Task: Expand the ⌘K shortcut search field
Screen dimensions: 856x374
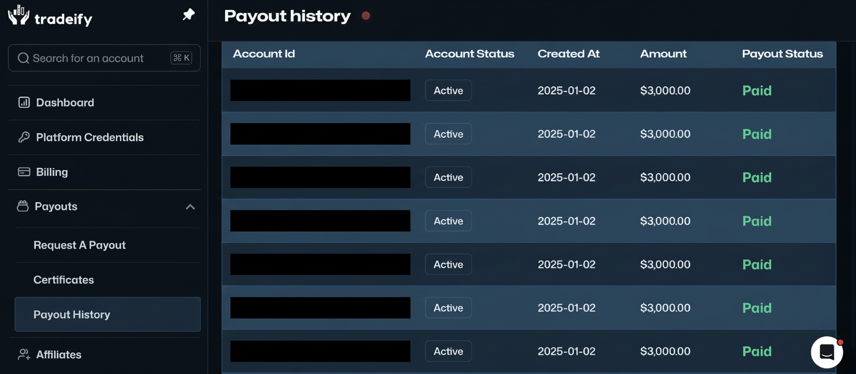Action: (181, 57)
